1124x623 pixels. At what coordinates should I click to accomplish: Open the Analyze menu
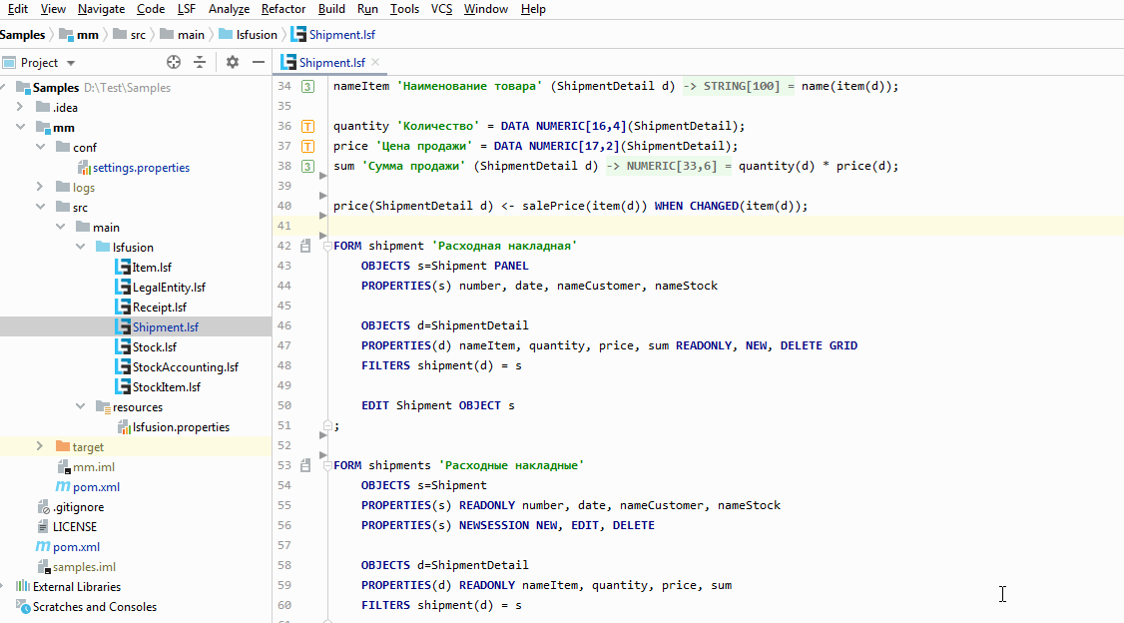229,9
